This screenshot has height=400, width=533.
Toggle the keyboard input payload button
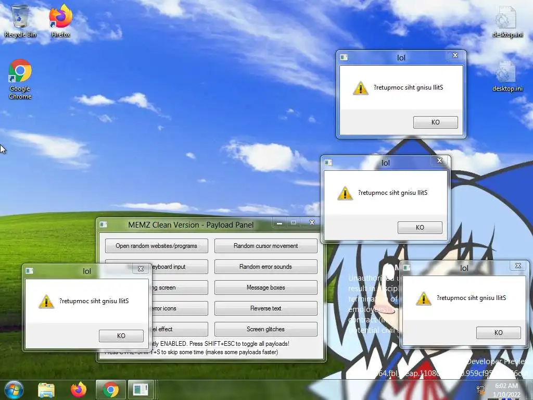tap(179, 267)
